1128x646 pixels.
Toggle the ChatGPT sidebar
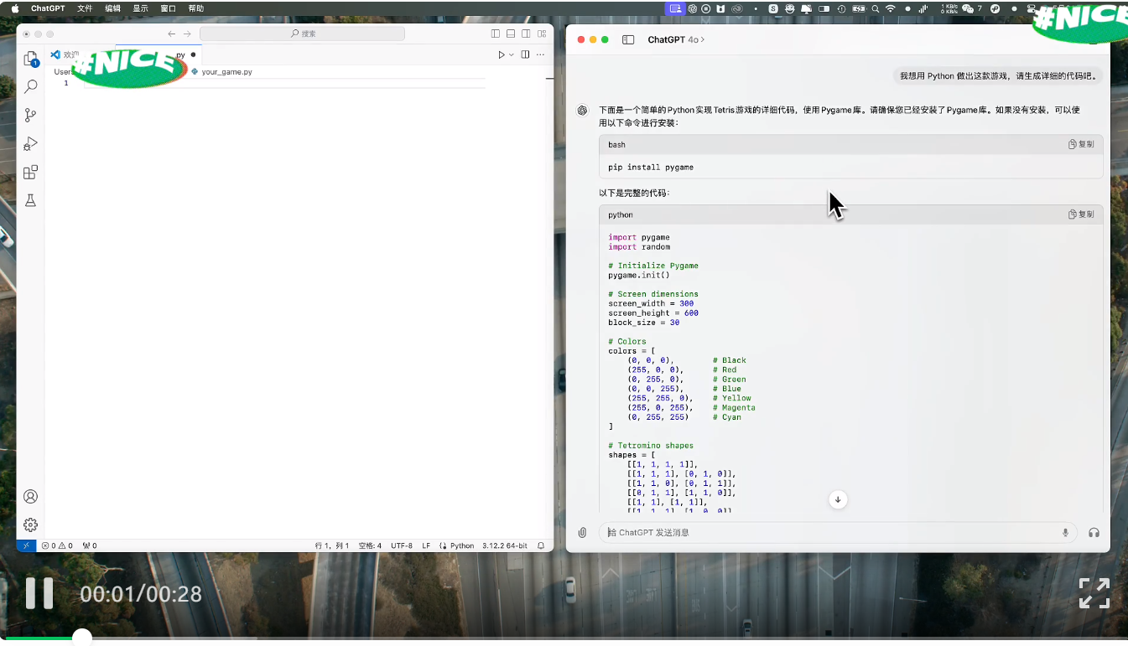(628, 39)
